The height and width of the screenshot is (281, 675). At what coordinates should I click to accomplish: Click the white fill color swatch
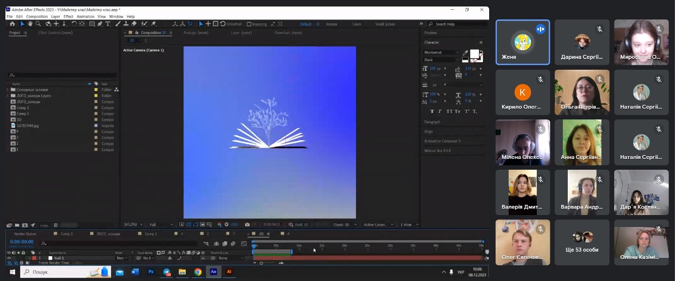tap(474, 54)
